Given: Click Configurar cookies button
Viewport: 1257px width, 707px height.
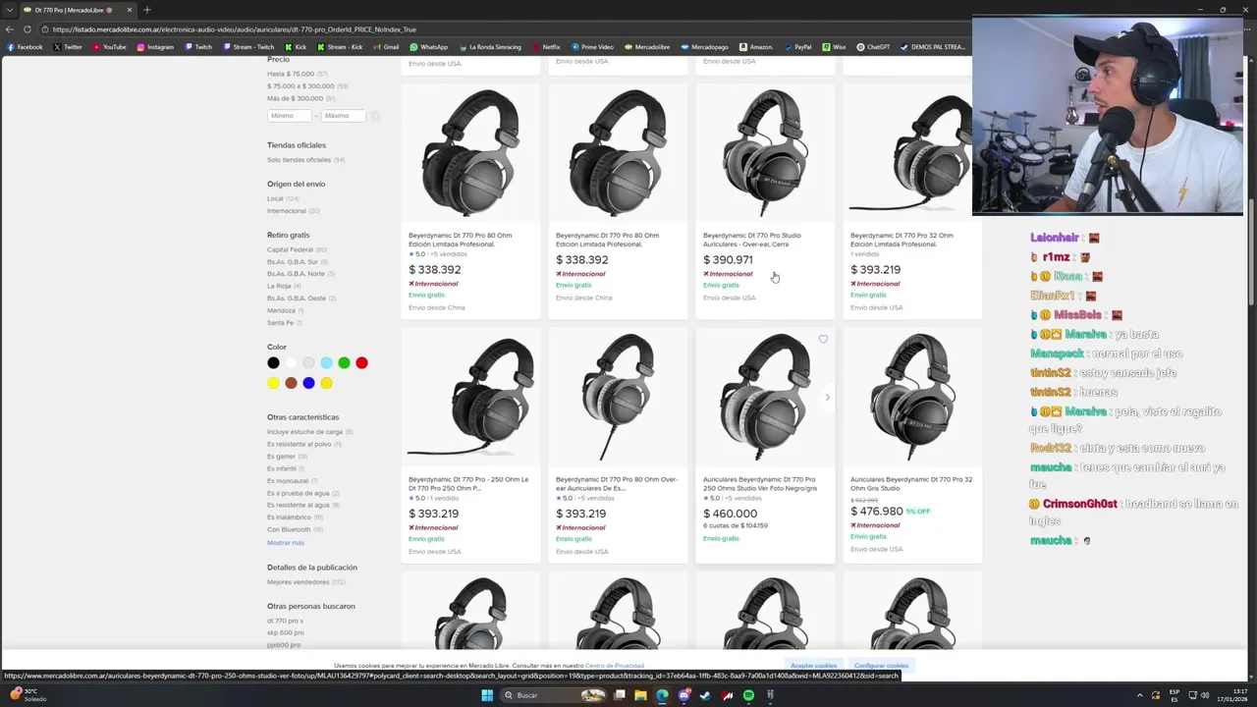Looking at the screenshot, I should coord(881,666).
